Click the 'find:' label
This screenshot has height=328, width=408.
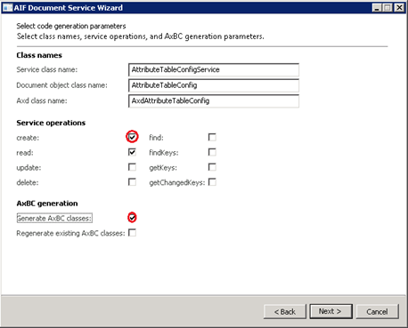point(156,138)
